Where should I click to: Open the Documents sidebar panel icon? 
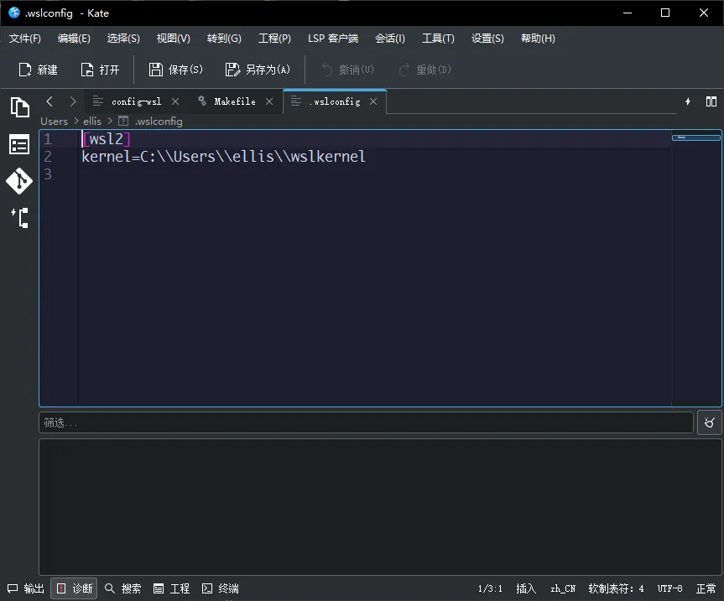point(19,107)
